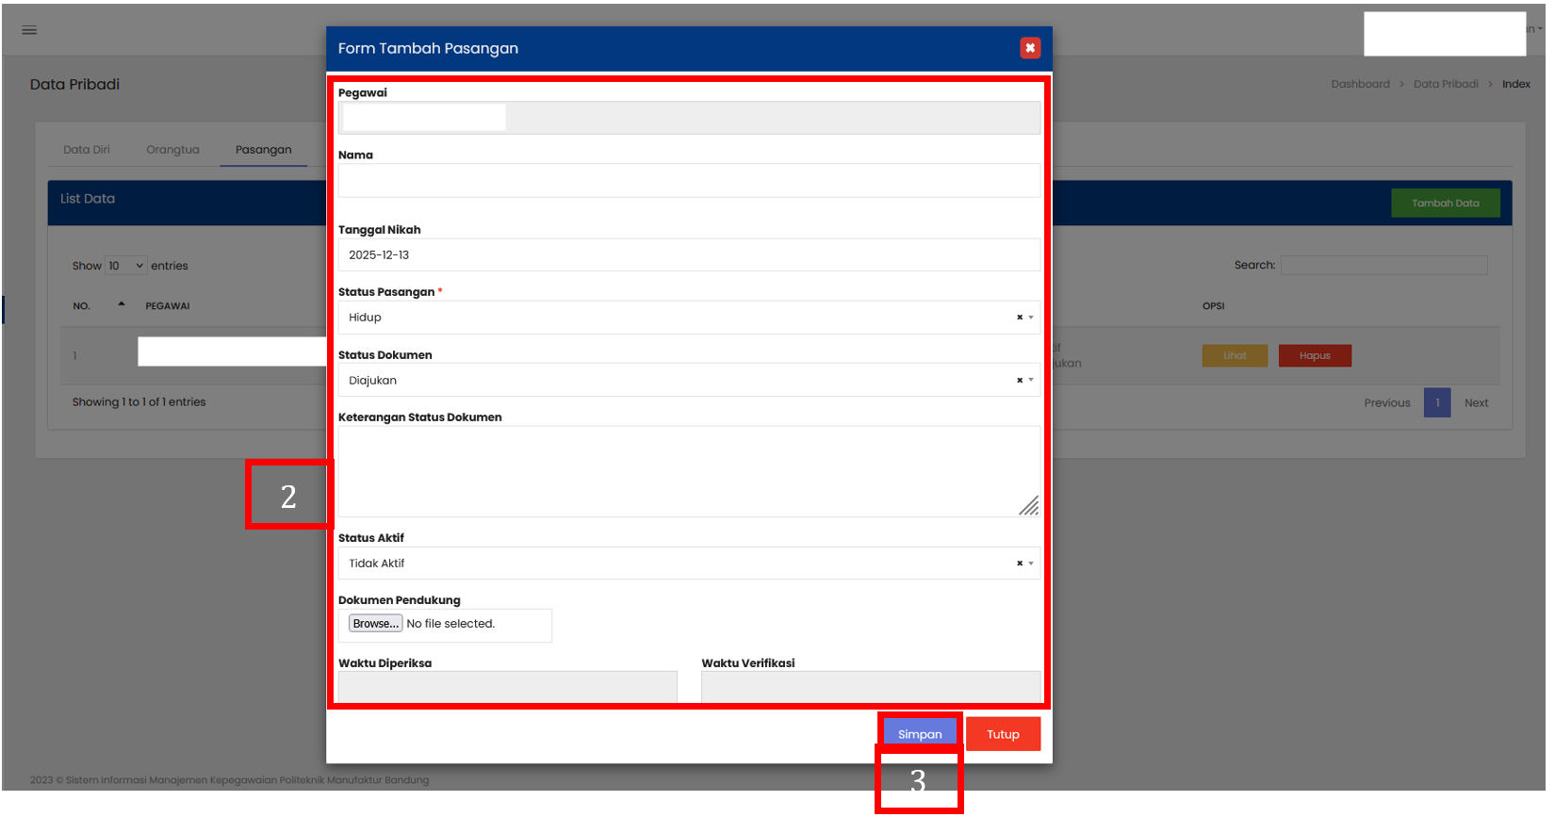The image size is (1555, 817).
Task: Select the Pasangan tab
Action: (x=263, y=150)
